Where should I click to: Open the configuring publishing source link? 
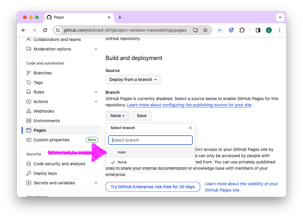tap(189, 105)
